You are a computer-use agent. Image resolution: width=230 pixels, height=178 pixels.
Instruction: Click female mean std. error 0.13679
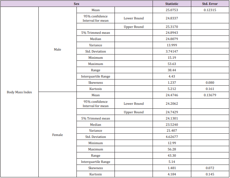(x=210, y=95)
